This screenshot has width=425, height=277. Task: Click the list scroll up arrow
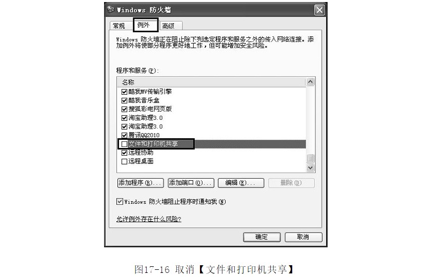310,81
